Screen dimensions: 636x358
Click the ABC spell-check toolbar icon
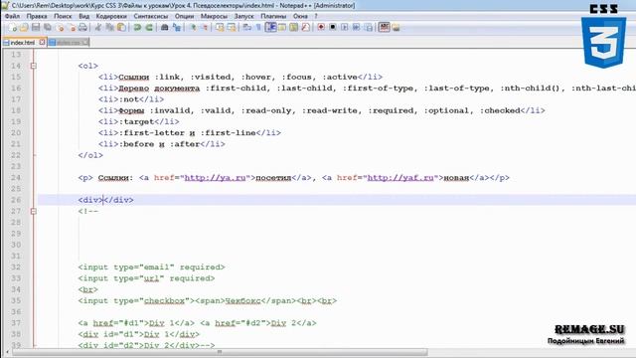click(384, 27)
